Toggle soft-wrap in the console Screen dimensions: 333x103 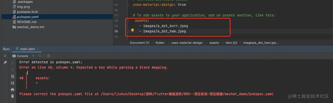click(12, 76)
